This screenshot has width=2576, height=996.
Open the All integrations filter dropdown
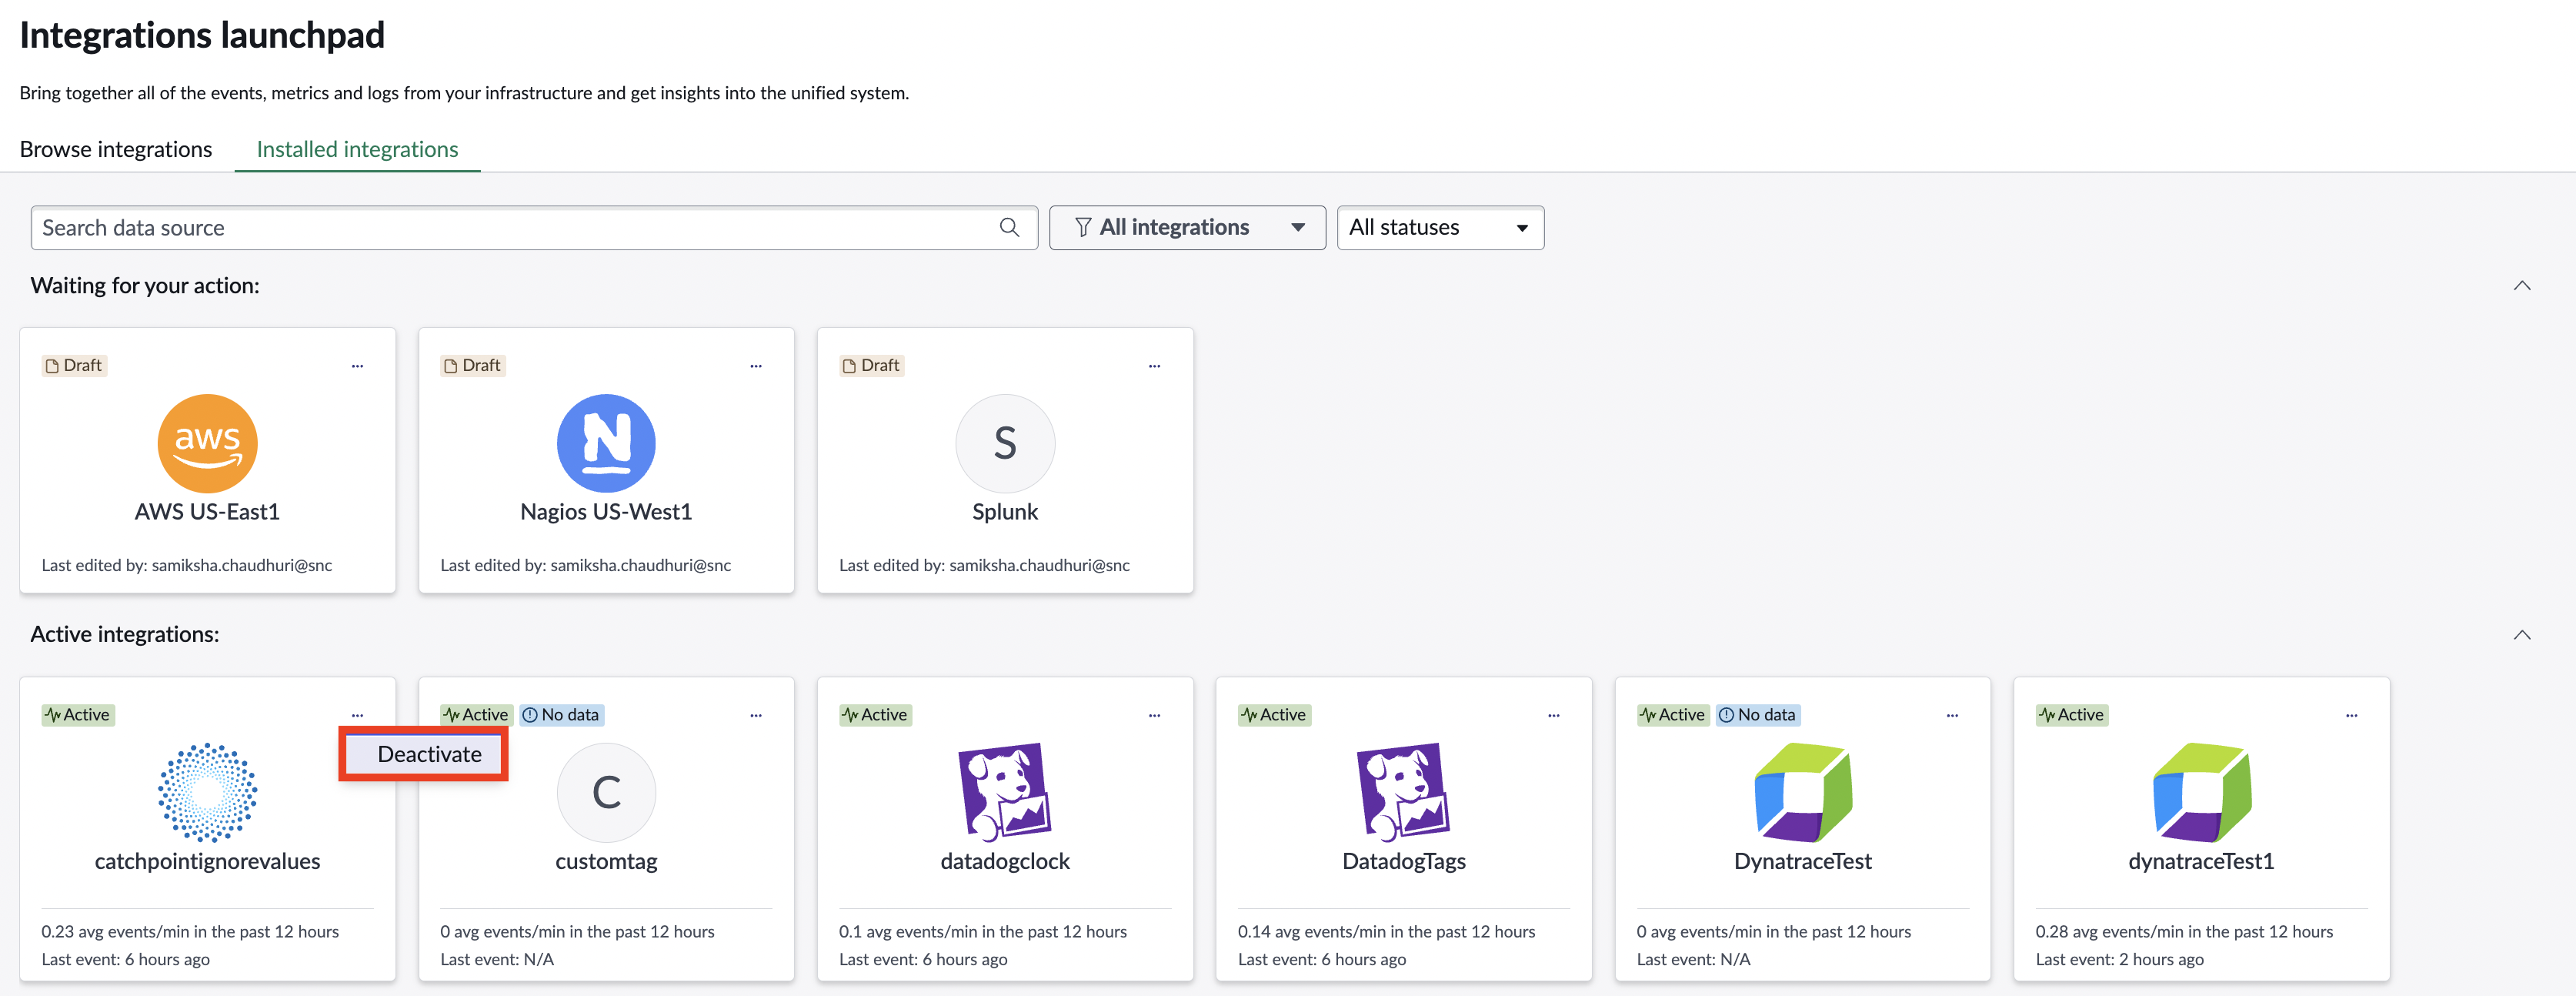pyautogui.click(x=1187, y=228)
